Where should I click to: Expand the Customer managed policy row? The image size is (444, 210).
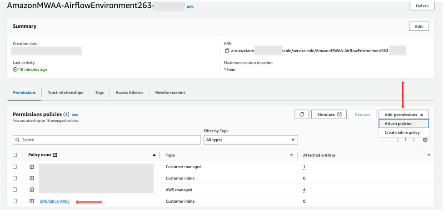(32, 167)
